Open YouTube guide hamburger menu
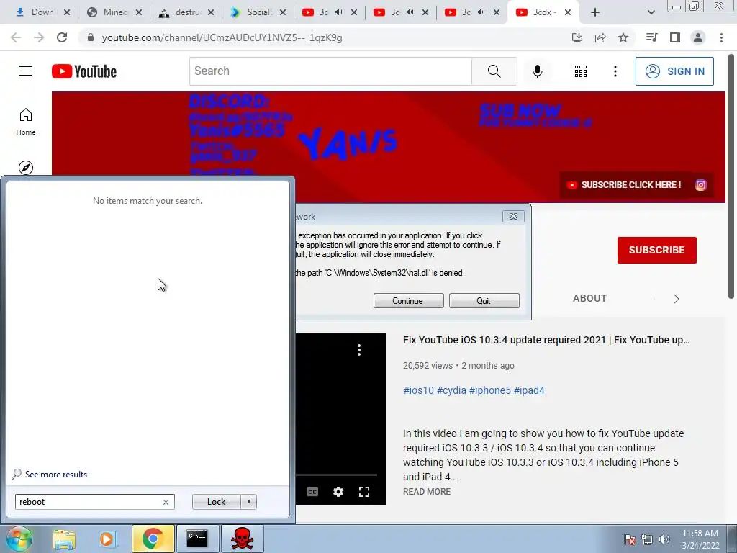 pos(26,71)
